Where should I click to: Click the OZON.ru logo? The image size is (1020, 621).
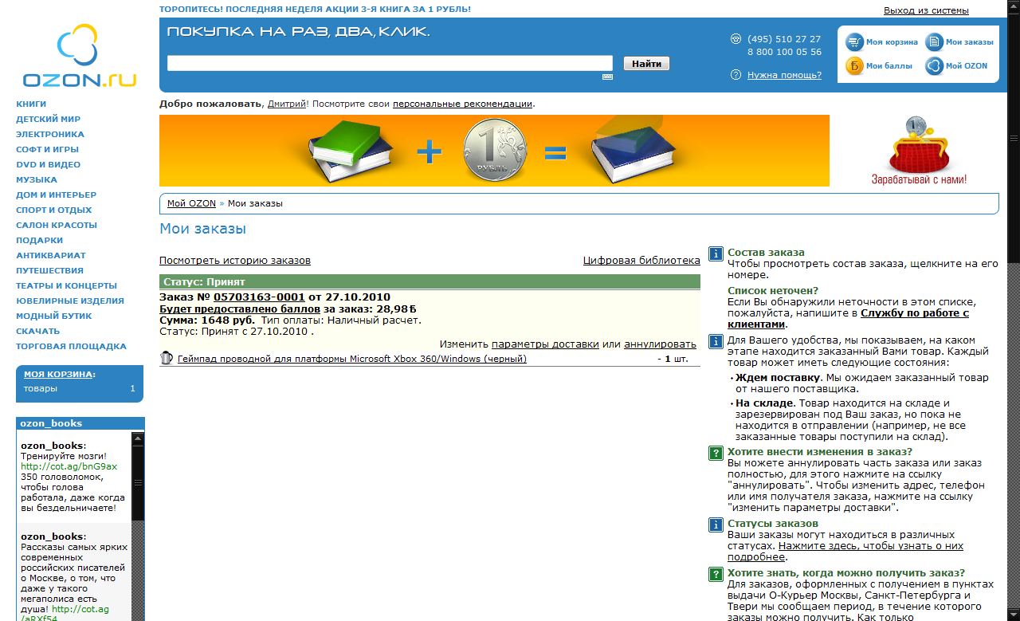[80, 56]
